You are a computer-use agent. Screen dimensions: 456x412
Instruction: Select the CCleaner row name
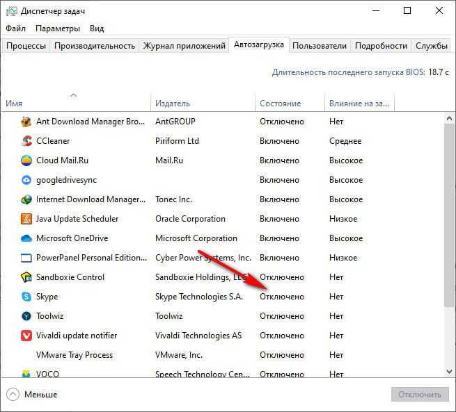53,141
